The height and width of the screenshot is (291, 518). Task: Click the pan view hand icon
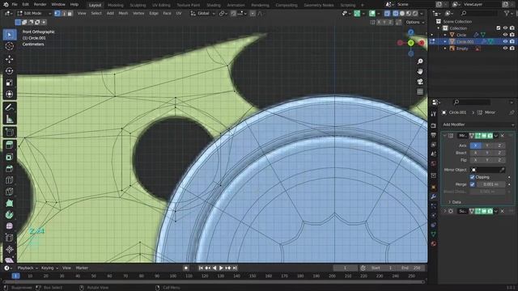tap(420, 71)
